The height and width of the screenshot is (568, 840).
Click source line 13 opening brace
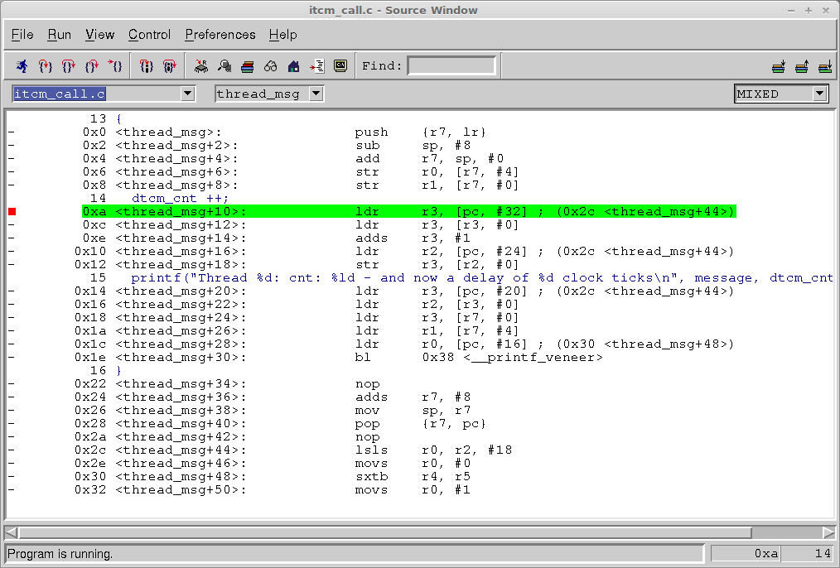click(118, 119)
